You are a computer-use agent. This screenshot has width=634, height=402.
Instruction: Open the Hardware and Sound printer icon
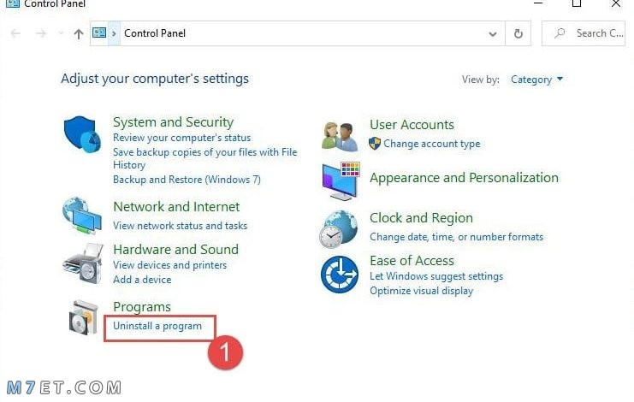(83, 263)
